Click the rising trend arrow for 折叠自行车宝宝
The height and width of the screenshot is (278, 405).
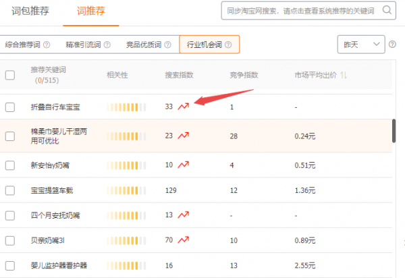(x=183, y=107)
